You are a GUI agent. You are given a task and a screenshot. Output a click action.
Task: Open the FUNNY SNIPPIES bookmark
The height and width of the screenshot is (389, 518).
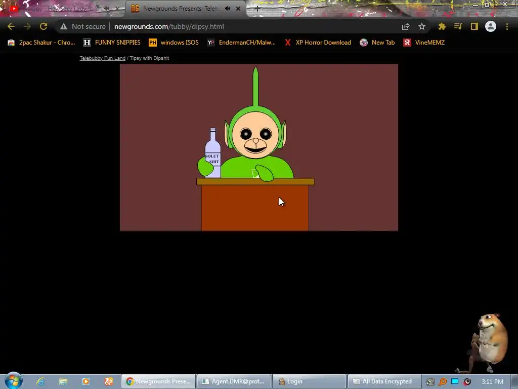pyautogui.click(x=112, y=43)
